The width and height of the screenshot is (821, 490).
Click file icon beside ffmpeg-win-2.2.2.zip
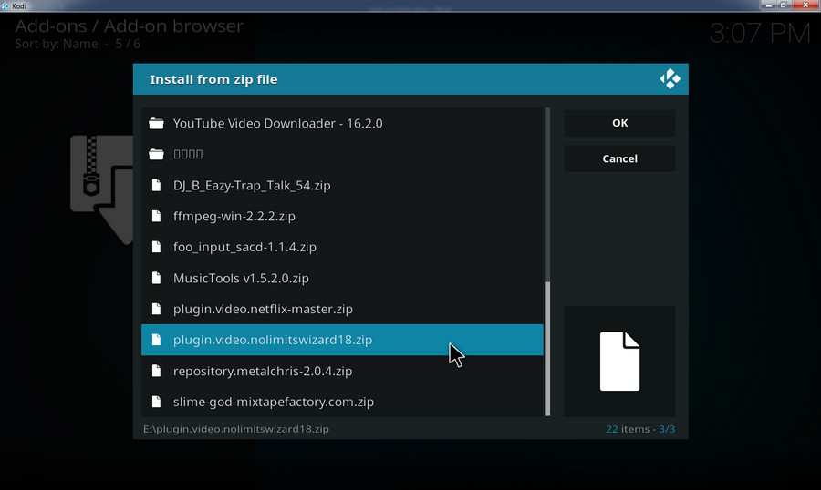tap(156, 216)
